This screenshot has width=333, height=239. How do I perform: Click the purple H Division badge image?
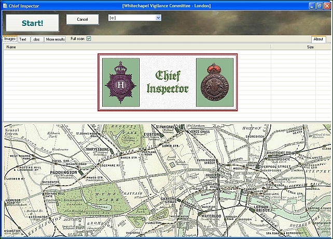point(121,82)
